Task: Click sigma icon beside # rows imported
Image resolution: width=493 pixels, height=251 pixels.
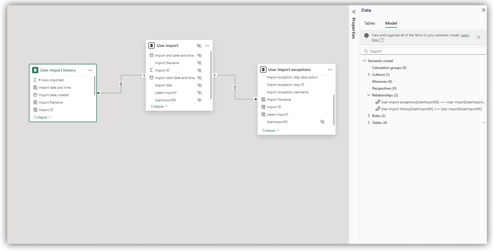Action: (x=35, y=80)
